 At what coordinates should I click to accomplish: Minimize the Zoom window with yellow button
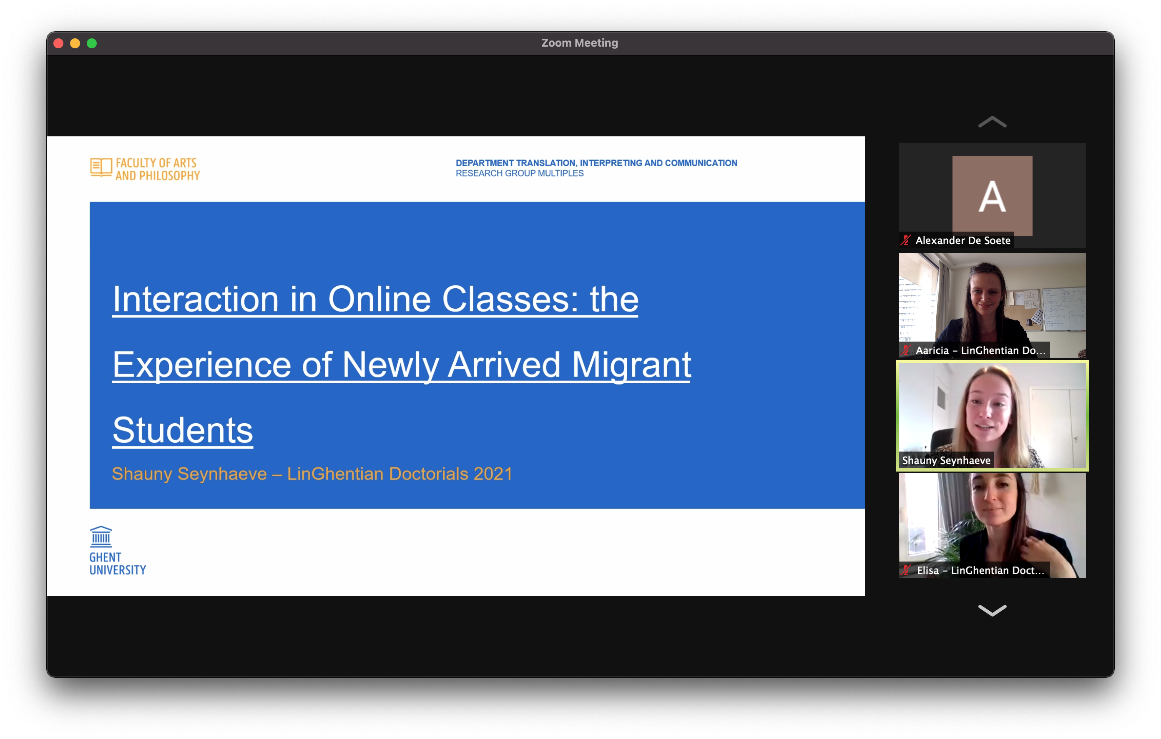point(75,43)
